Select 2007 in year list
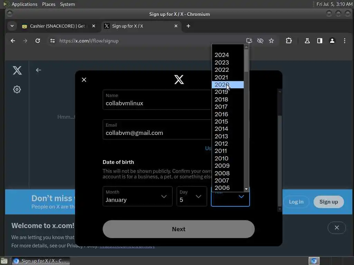Image resolution: width=354 pixels, height=265 pixels. coord(227,180)
